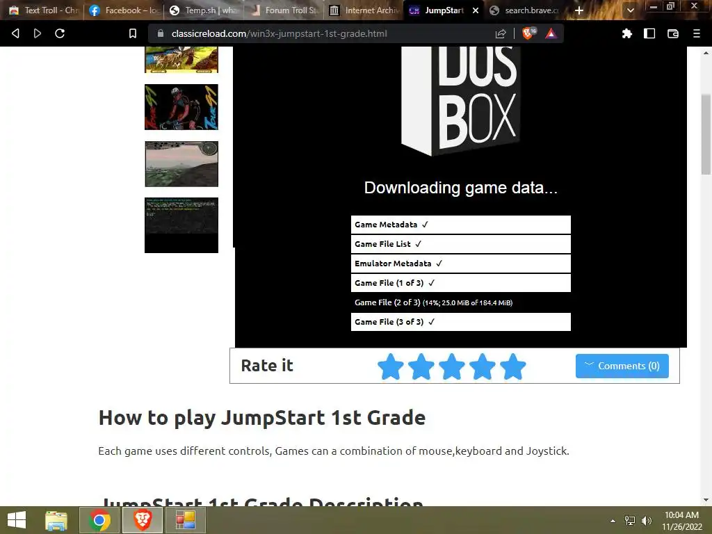Rate the game four stars

[483, 366]
